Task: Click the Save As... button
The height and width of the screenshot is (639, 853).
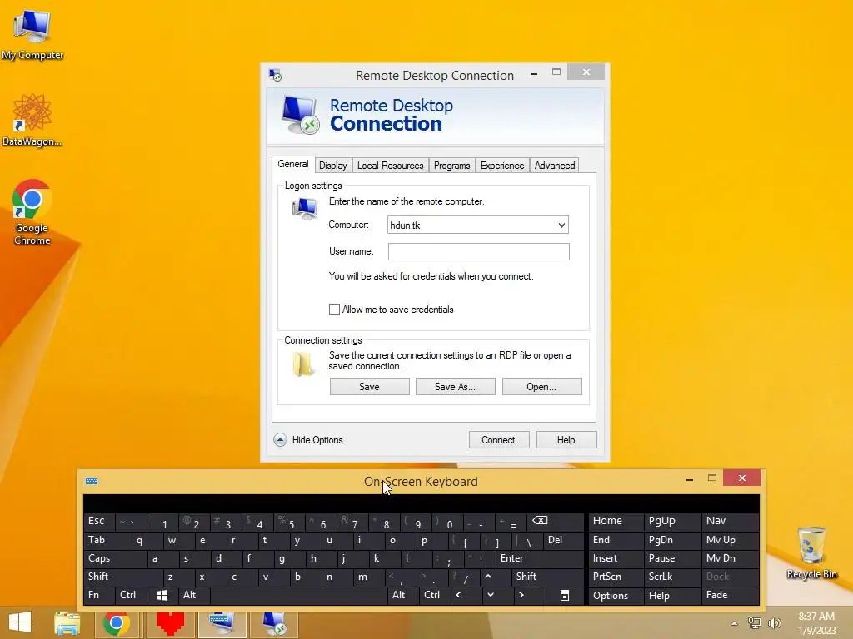Action: click(x=456, y=387)
